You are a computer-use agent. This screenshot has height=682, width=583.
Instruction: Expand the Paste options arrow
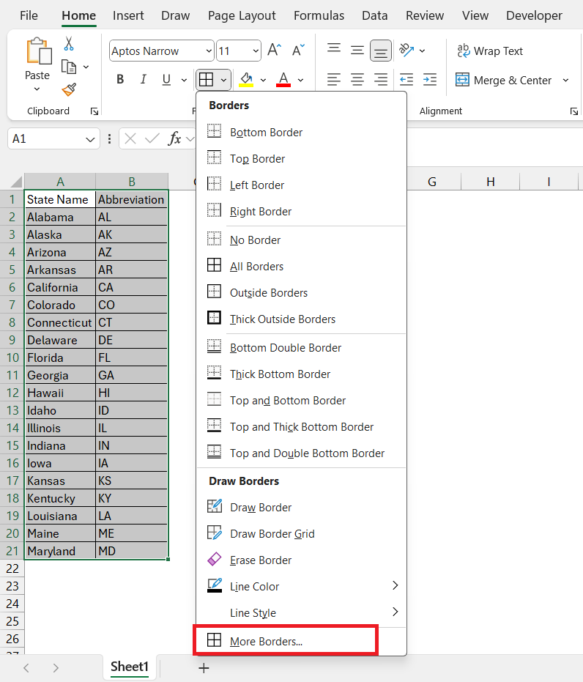coord(37,89)
